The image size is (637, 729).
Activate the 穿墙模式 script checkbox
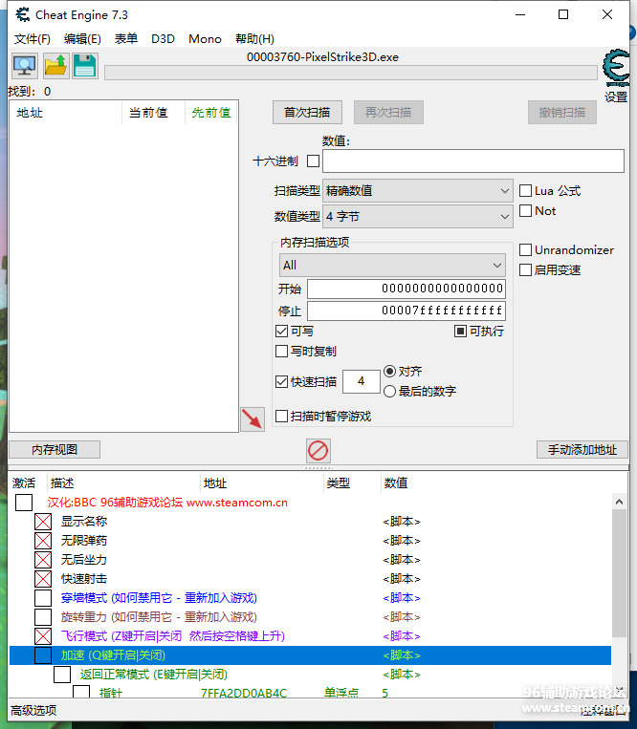43,598
